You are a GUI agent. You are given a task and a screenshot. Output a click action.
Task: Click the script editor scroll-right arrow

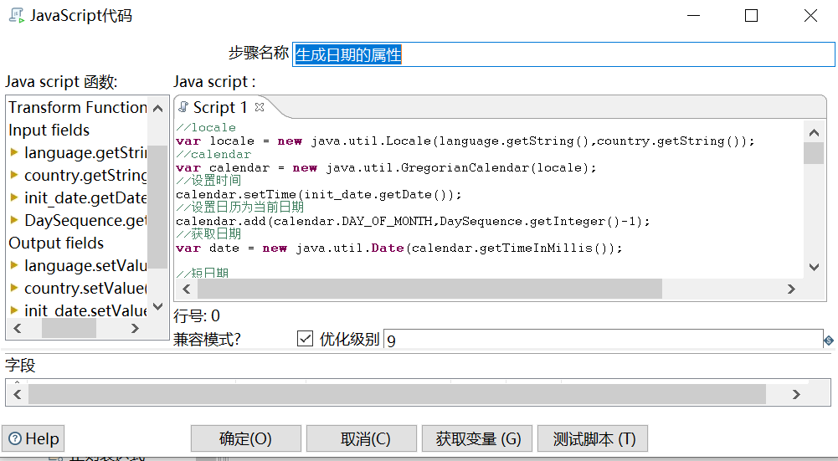tap(791, 289)
